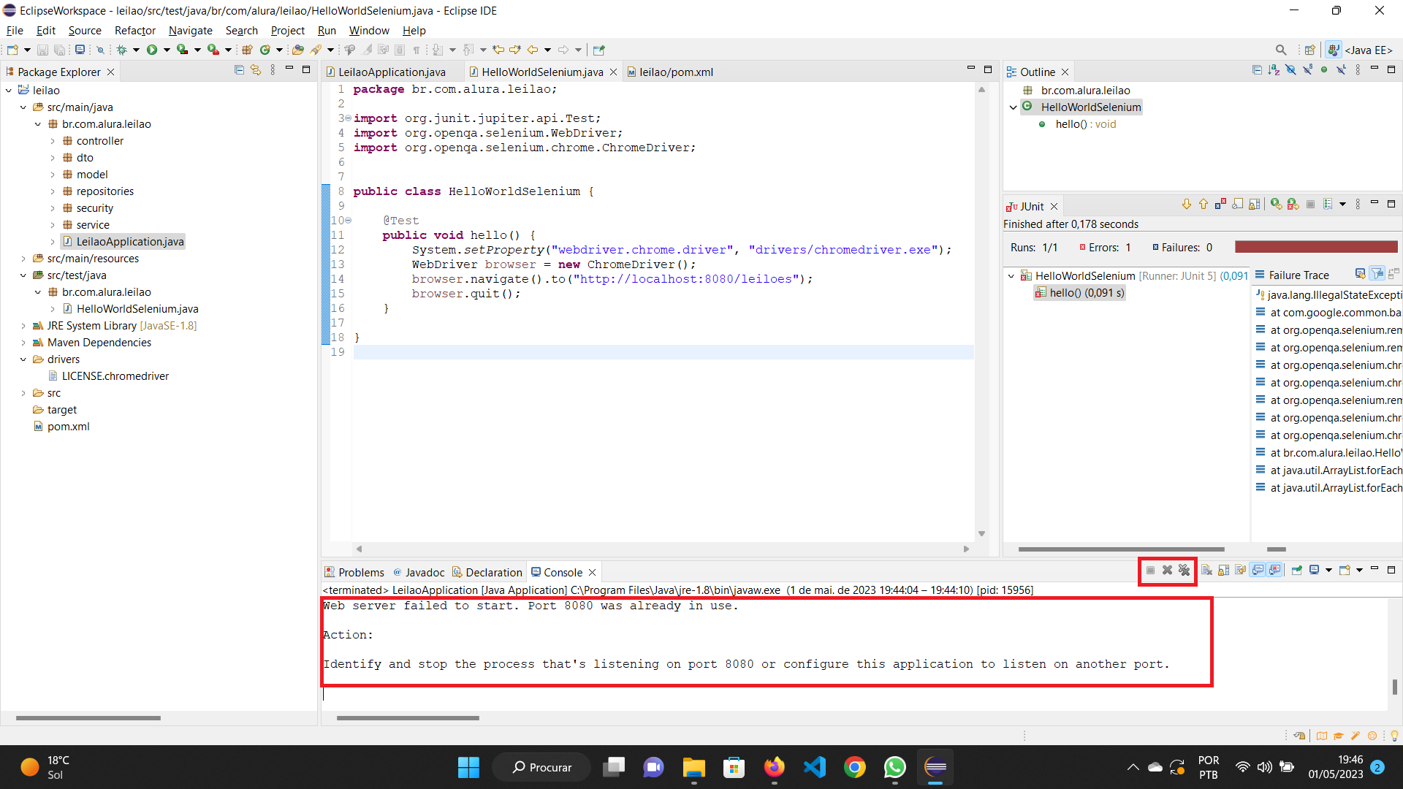Click JUnit Rerun Failed Tests First icon
This screenshot has width=1403, height=789.
point(1293,205)
